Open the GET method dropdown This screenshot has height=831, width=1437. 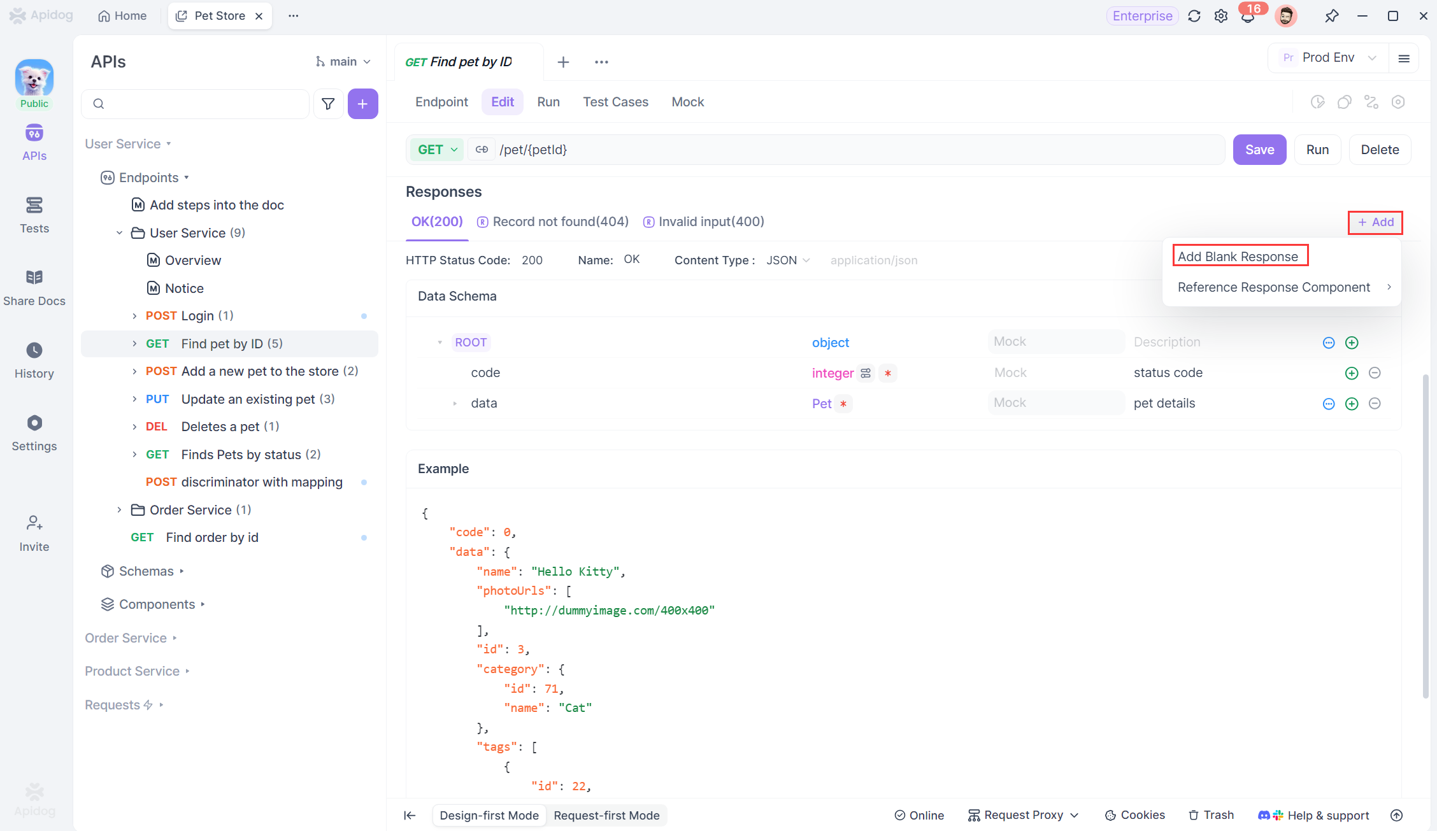pos(437,150)
